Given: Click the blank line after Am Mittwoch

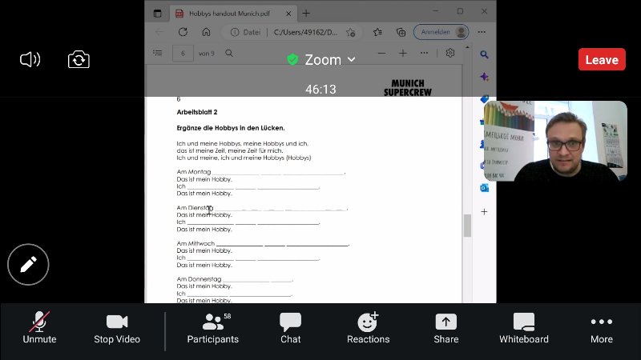Looking at the screenshot, I should tap(282, 245).
